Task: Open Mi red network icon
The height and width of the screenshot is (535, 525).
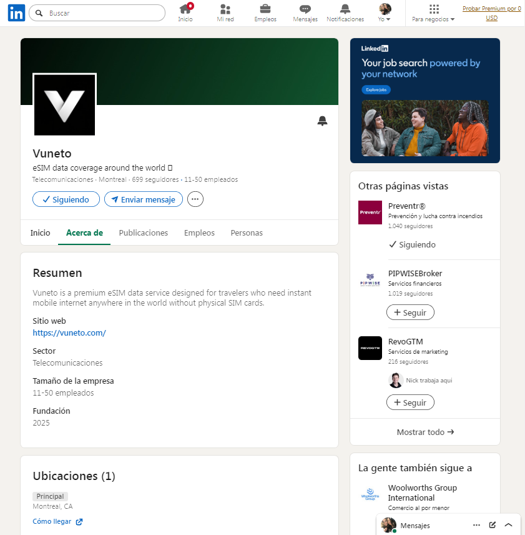Action: click(225, 13)
